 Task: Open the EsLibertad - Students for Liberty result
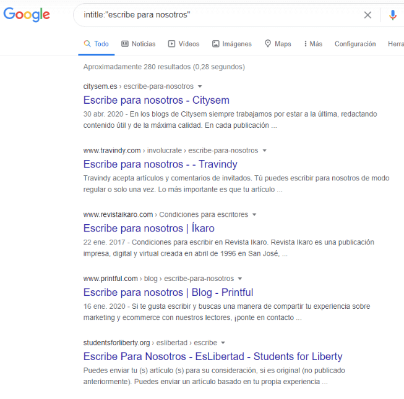[213, 356]
